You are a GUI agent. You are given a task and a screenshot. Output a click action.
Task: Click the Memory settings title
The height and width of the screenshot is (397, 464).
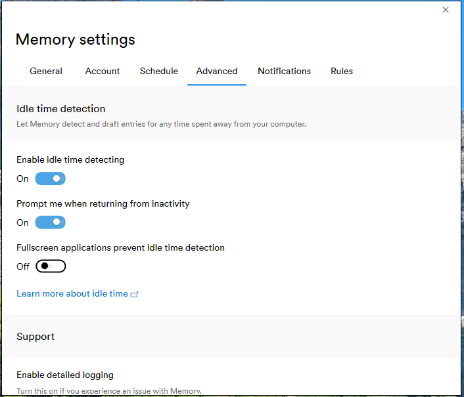pyautogui.click(x=76, y=39)
